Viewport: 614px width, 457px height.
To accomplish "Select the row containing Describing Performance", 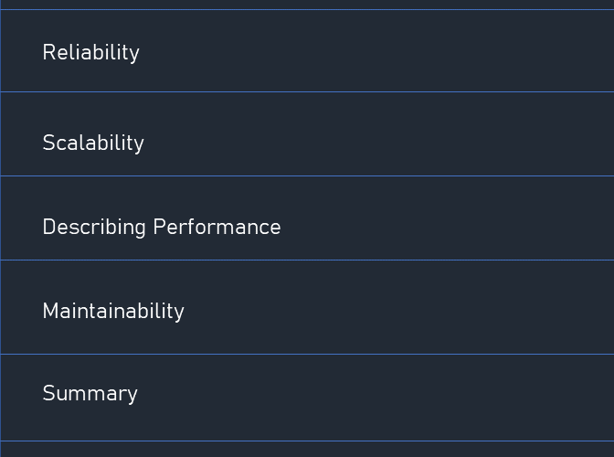I will 307,218.
